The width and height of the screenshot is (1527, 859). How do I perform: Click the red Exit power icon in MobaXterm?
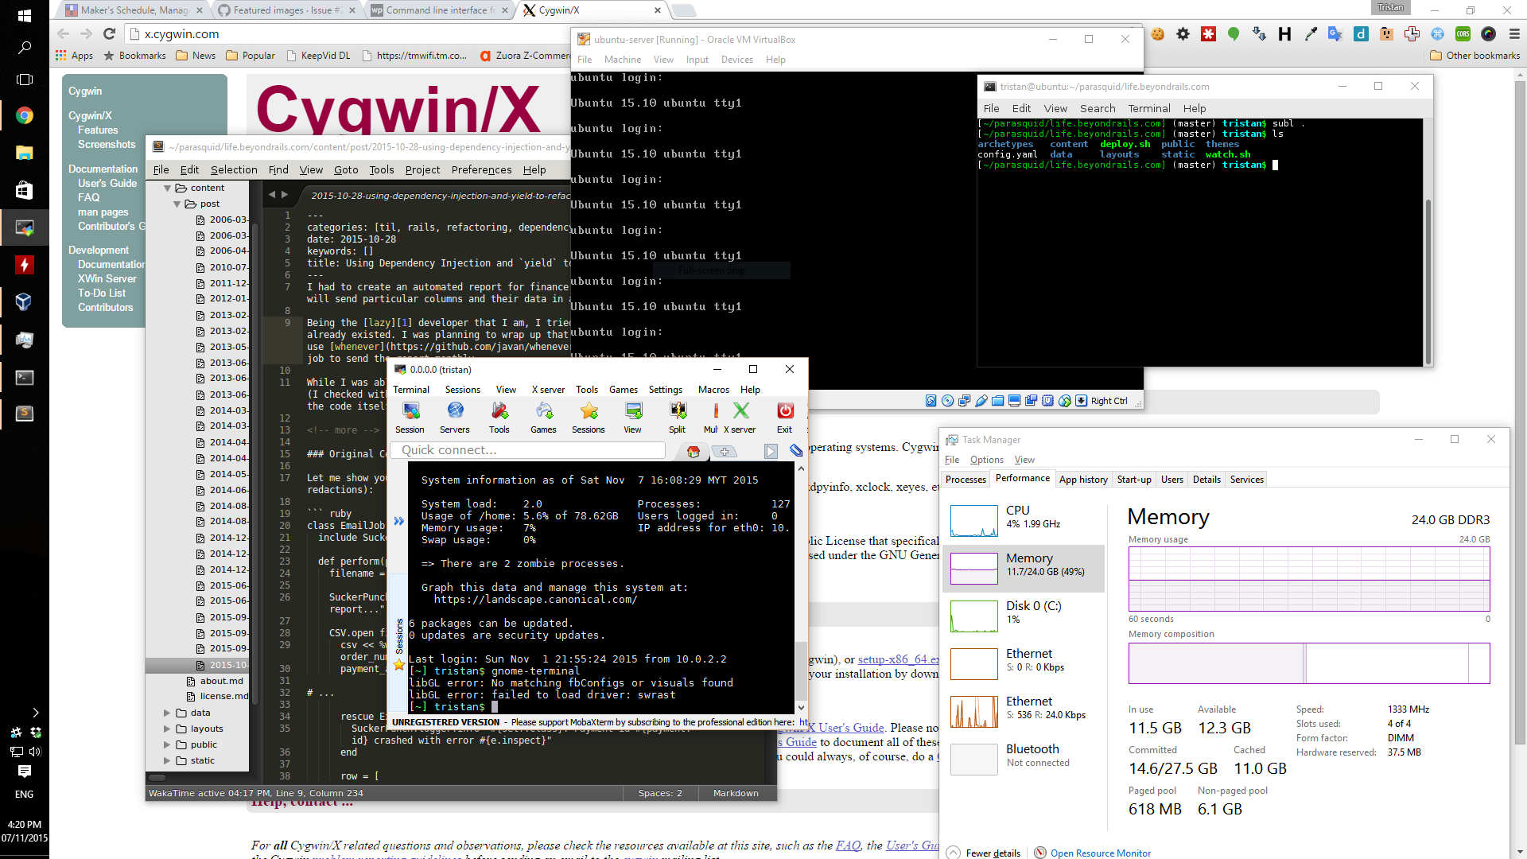click(x=785, y=417)
